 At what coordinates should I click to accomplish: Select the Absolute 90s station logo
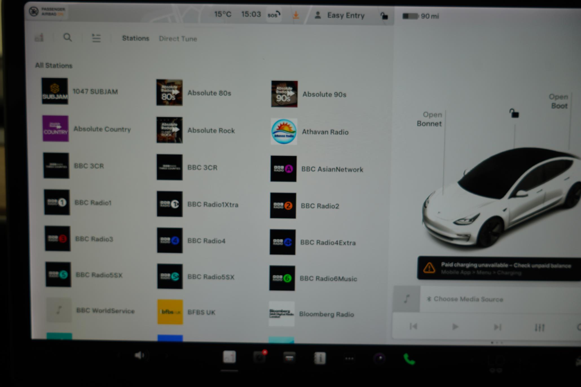click(284, 94)
